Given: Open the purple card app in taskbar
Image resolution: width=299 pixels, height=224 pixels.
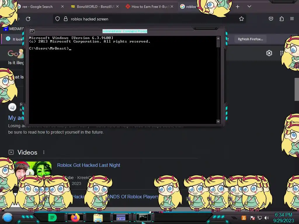Looking at the screenshot, I should tap(121, 218).
